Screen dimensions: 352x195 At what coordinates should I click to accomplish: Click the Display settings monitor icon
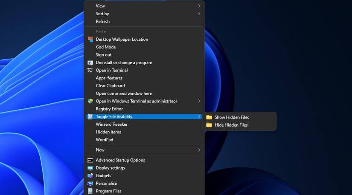click(x=90, y=168)
